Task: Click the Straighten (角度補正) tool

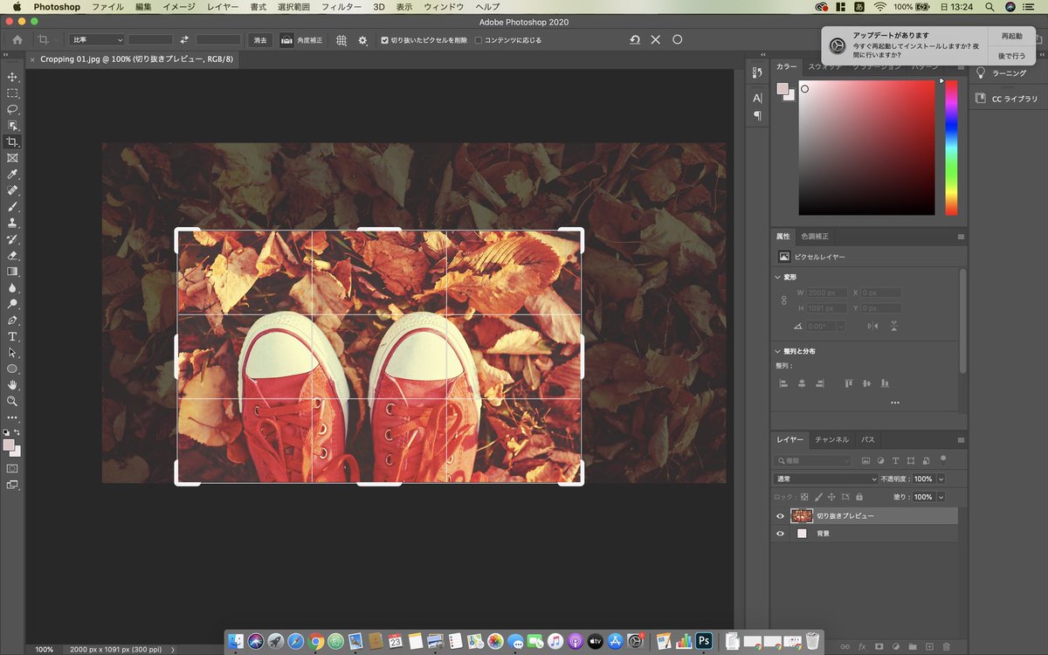Action: click(x=301, y=40)
